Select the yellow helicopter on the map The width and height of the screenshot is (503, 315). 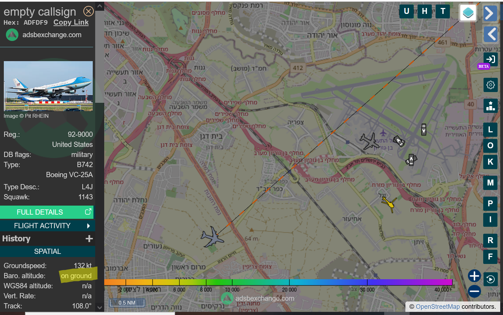click(390, 204)
